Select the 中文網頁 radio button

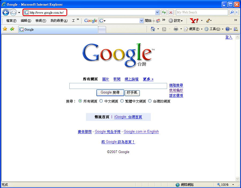(x=101, y=101)
